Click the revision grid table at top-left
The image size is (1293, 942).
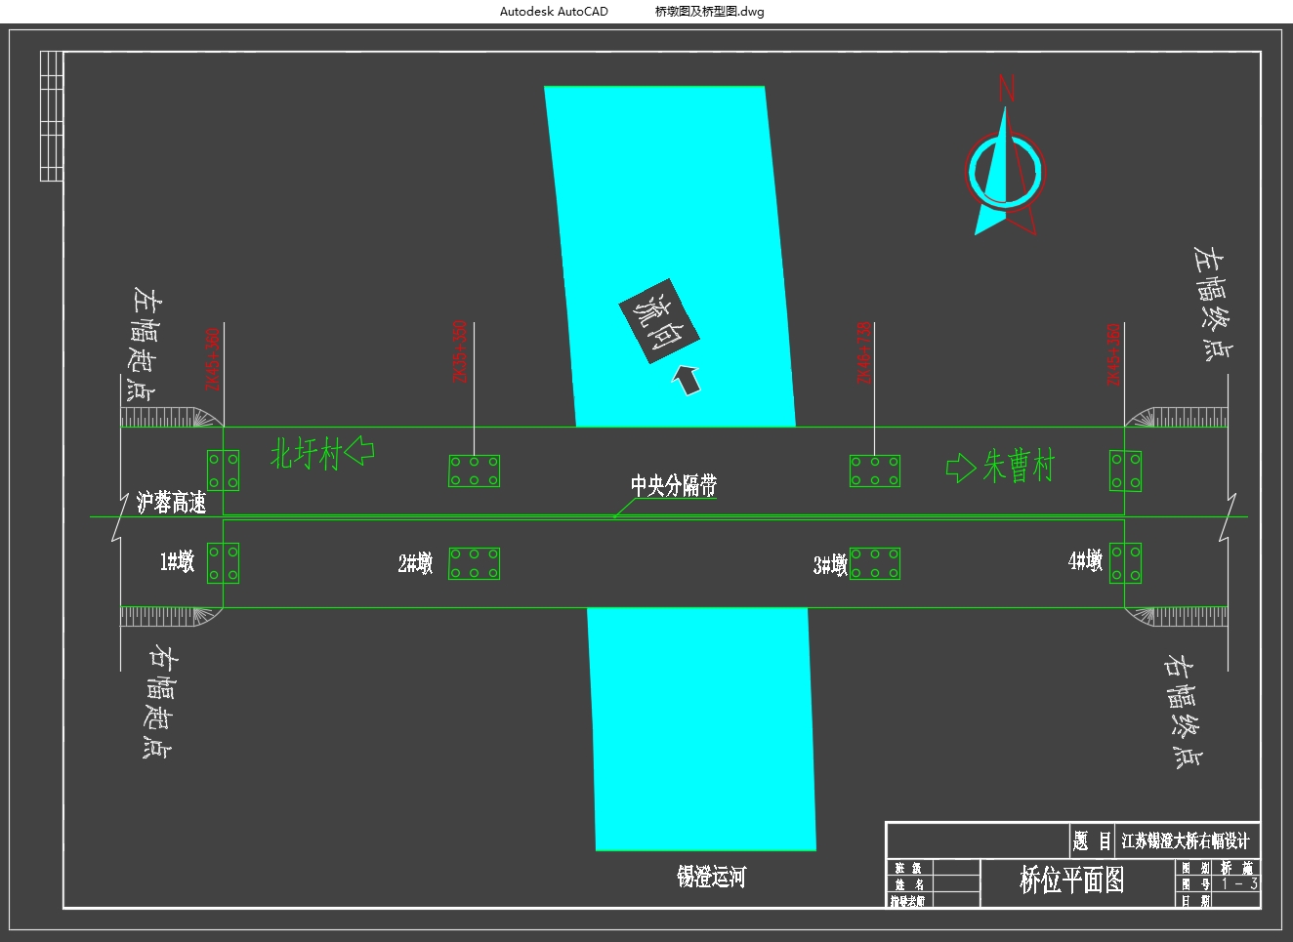(52, 116)
